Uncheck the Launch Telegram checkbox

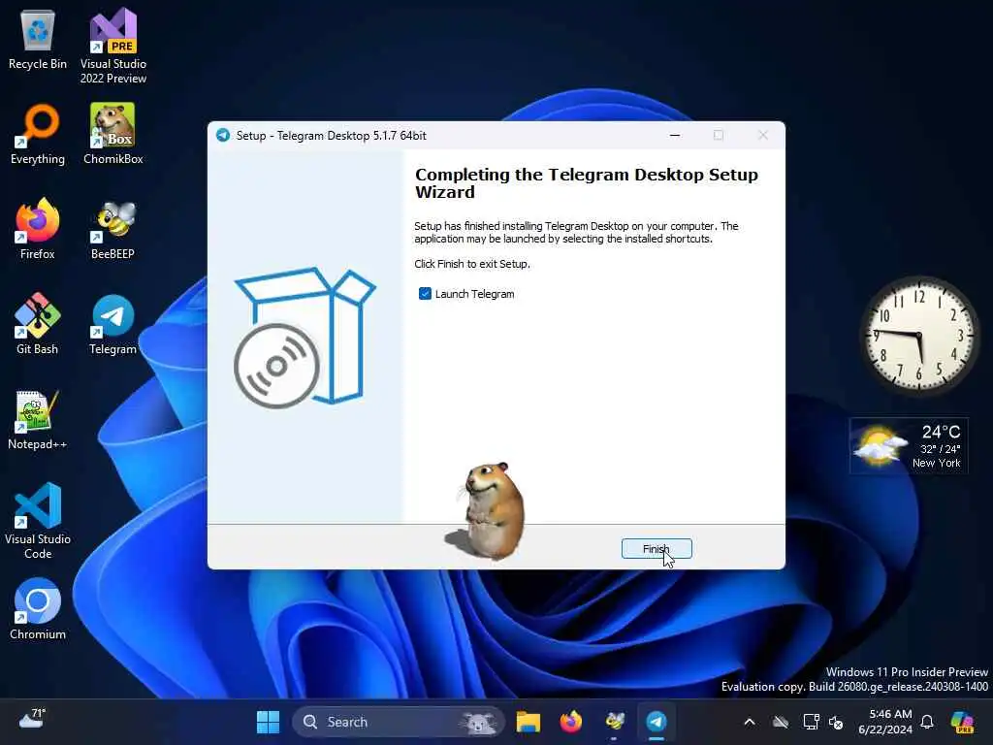(425, 293)
